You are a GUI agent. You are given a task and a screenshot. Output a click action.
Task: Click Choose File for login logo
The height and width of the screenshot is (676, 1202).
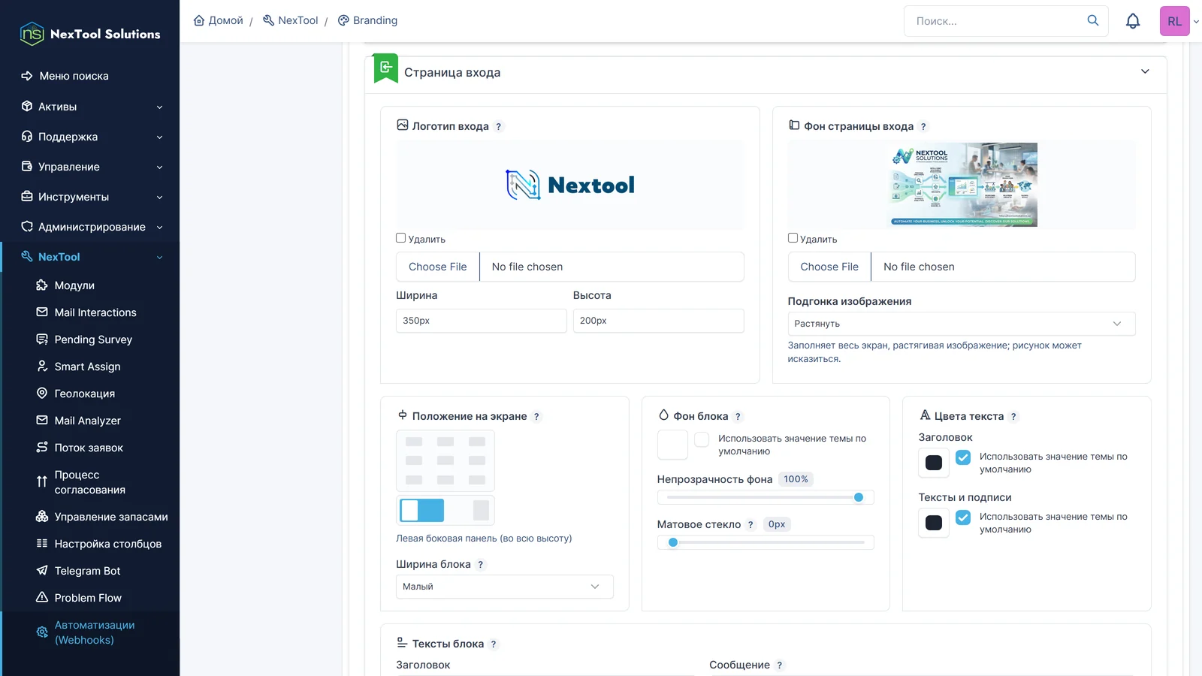[x=438, y=267]
